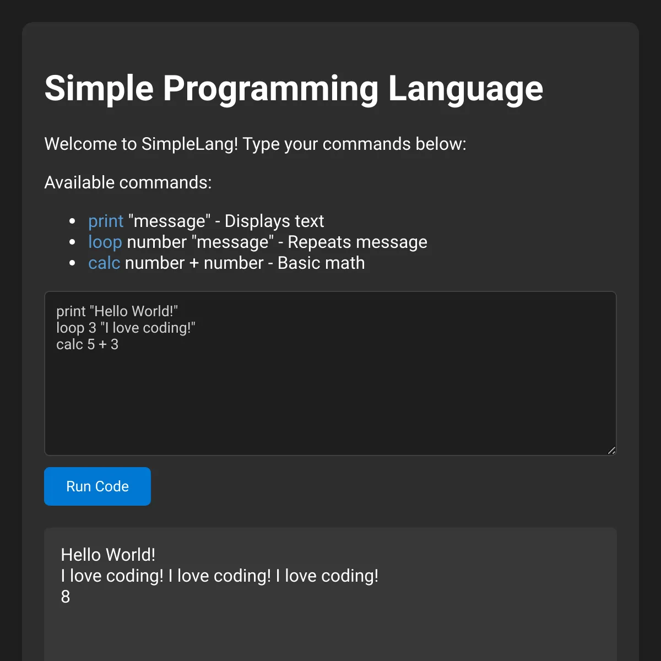Click the Displays text description
661x661 pixels.
point(274,221)
